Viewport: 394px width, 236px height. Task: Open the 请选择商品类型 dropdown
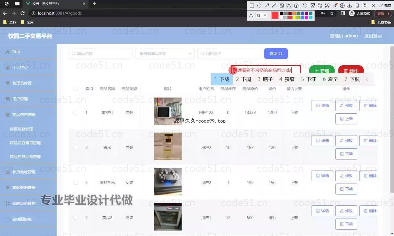pos(165,54)
